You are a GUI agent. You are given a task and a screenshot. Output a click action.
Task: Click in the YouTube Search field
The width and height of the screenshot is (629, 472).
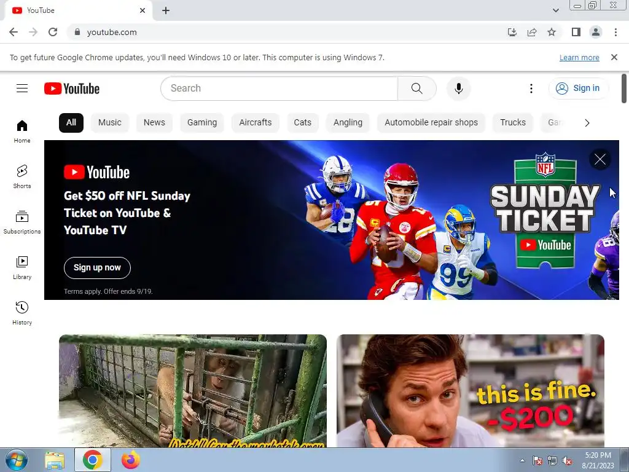tap(279, 88)
